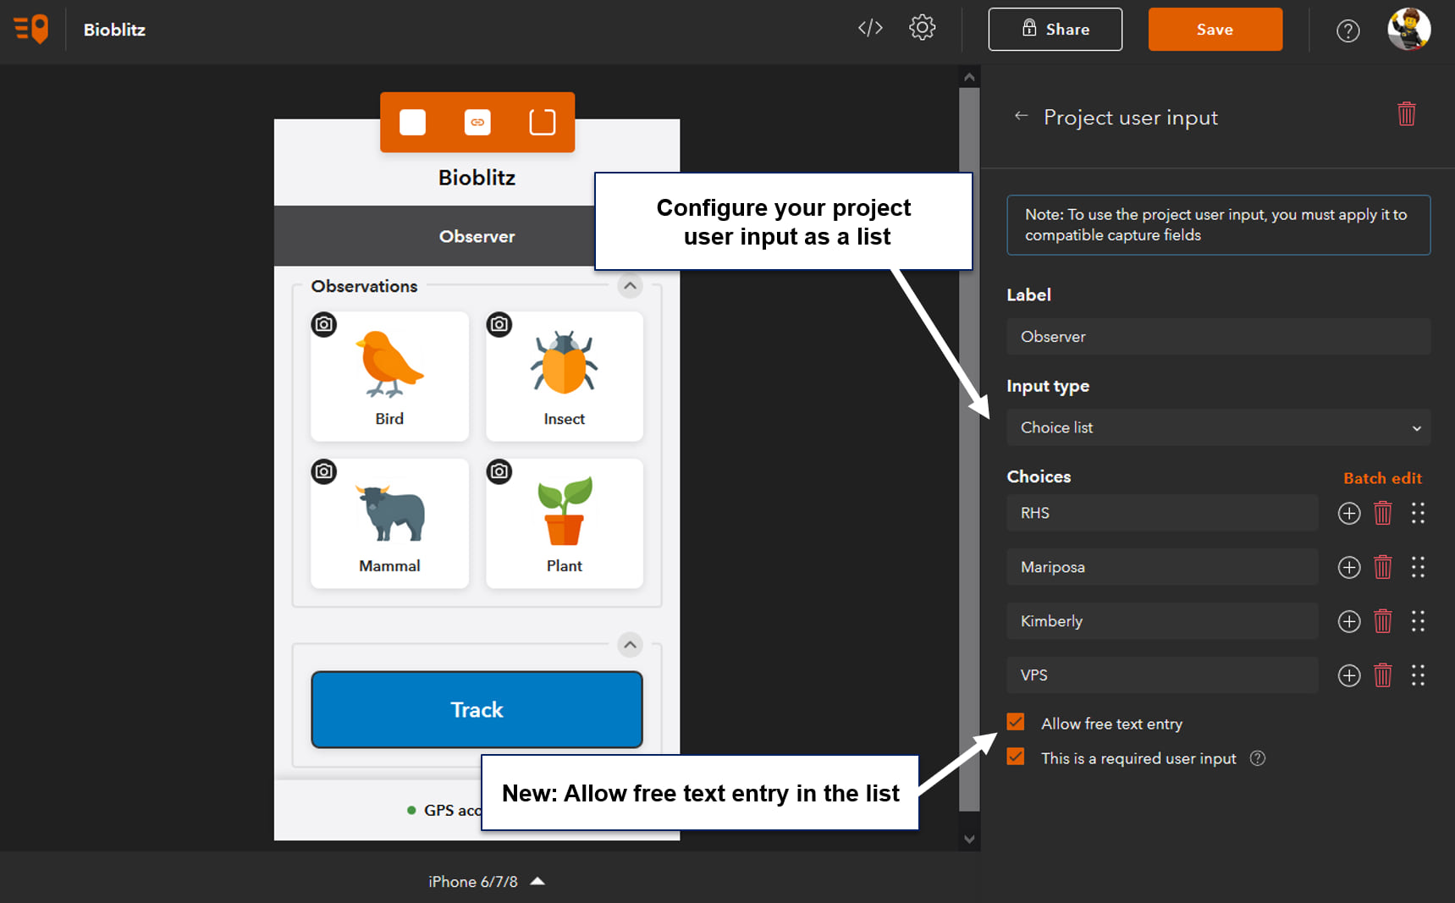Uncheck Allow free text entry
This screenshot has width=1455, height=903.
[x=1015, y=722]
